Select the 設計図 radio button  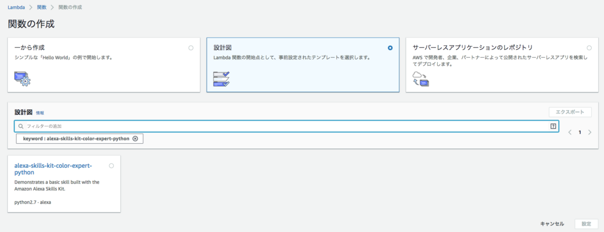(x=390, y=48)
